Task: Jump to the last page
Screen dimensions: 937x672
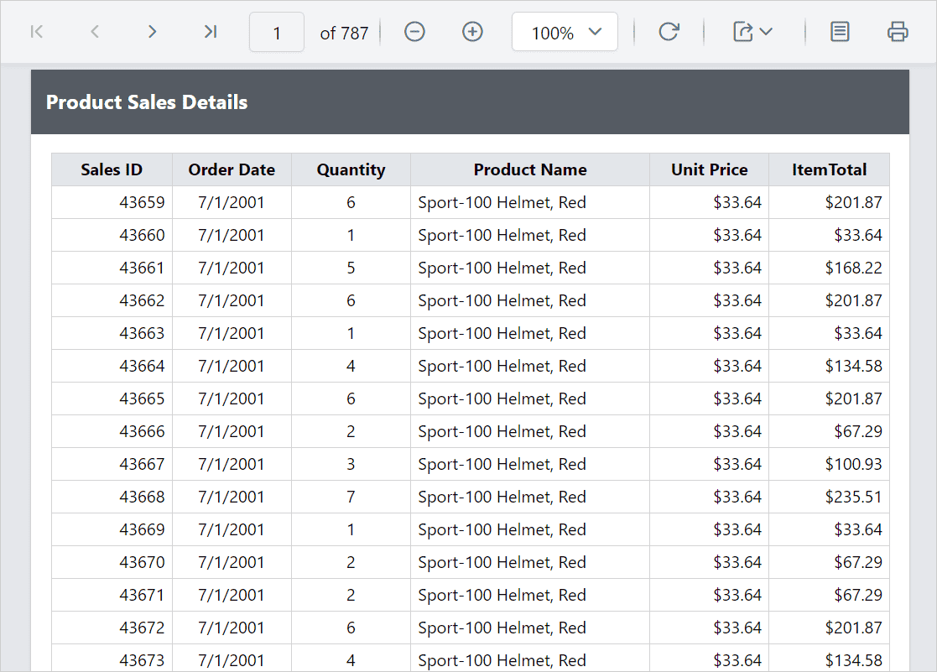Action: pos(211,32)
